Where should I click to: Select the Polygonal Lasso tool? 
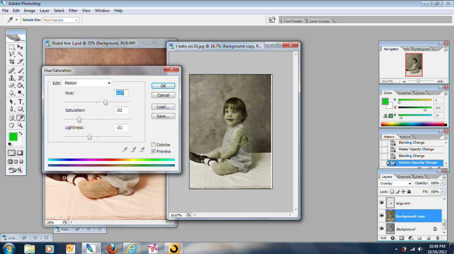[x=12, y=54]
